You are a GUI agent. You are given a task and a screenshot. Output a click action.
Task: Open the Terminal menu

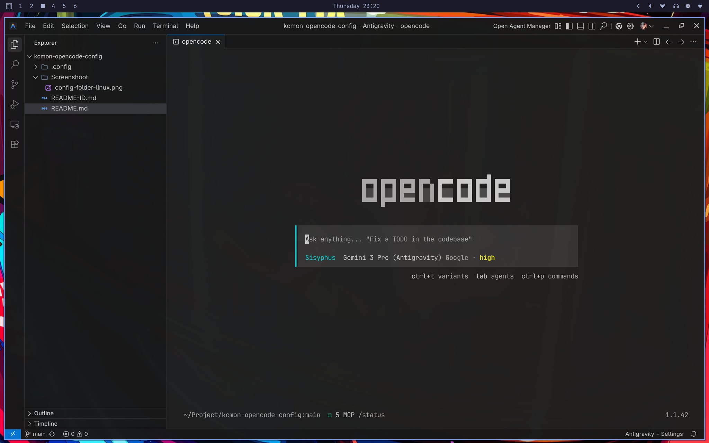(x=165, y=26)
